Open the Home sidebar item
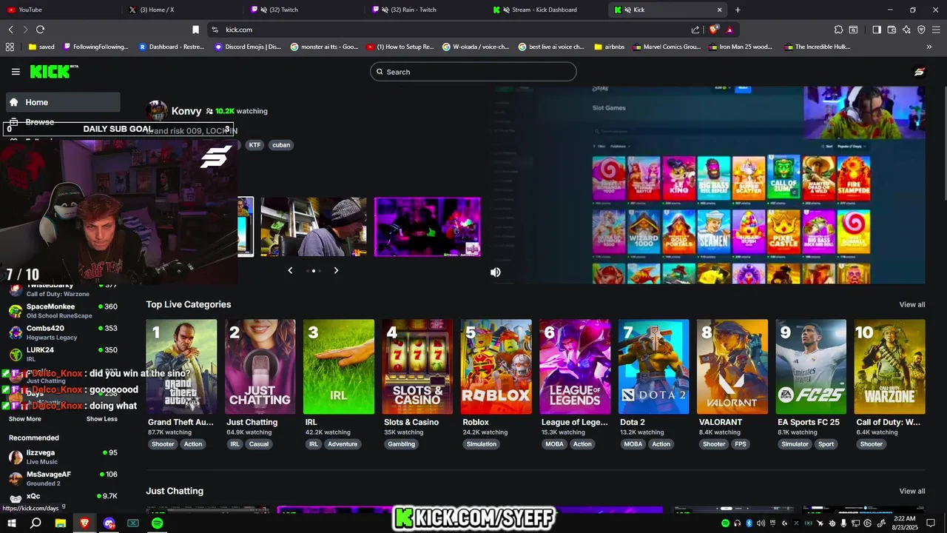This screenshot has height=533, width=947. pyautogui.click(x=63, y=102)
